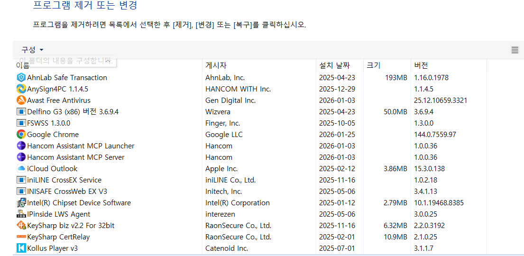Click version 2.2.0.3192
Screen dimensions: 524x256
(430, 226)
